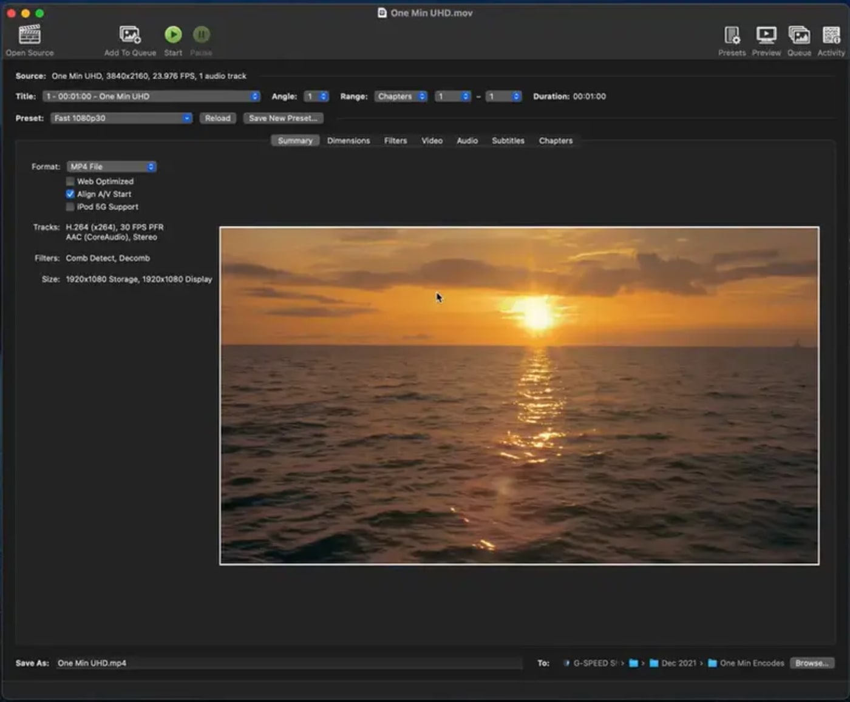Click the grayed-out Pause icon
Viewport: 850px width, 702px height.
click(201, 35)
